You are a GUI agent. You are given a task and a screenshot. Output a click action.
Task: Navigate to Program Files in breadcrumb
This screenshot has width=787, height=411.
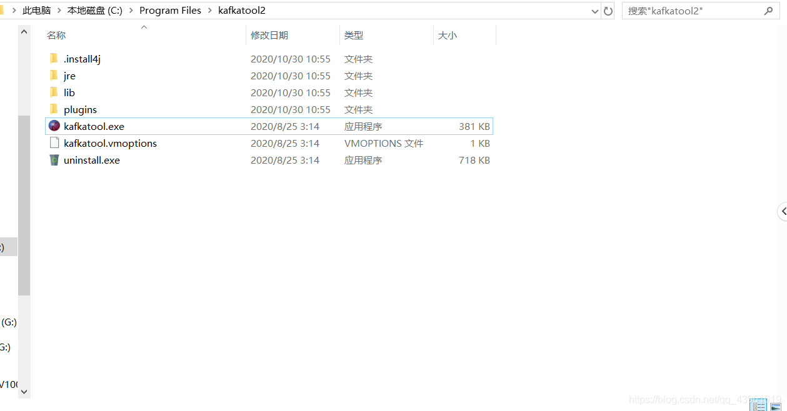point(170,11)
